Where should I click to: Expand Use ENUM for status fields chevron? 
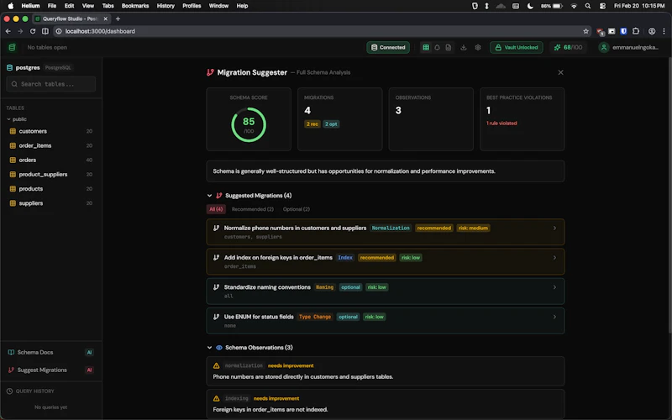[x=554, y=317]
